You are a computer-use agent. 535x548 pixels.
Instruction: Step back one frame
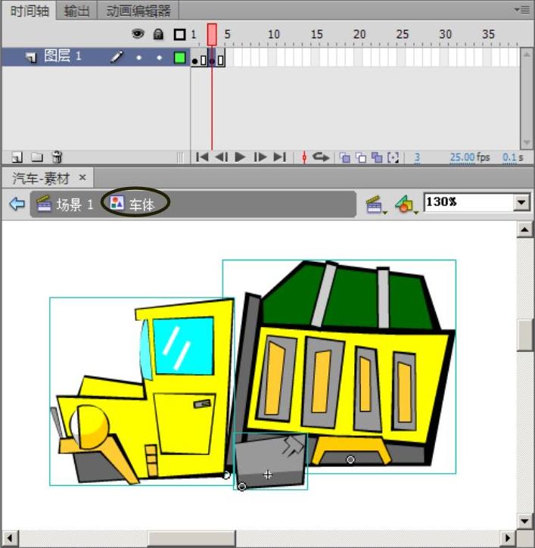[x=222, y=157]
